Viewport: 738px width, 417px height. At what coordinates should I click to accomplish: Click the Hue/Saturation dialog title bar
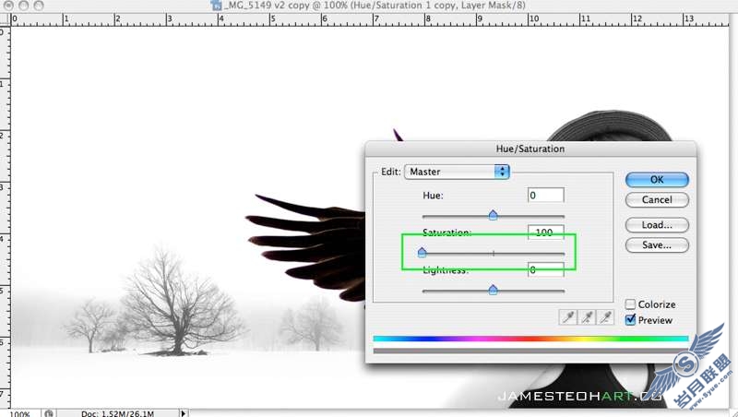(530, 149)
